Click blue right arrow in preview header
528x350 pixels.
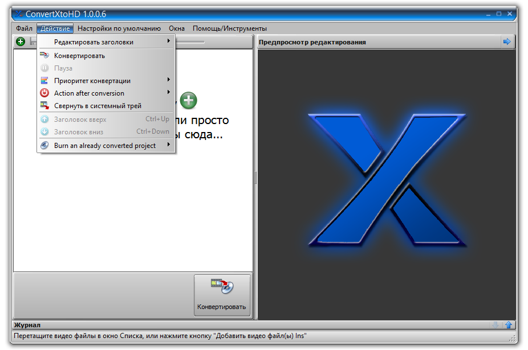point(507,42)
